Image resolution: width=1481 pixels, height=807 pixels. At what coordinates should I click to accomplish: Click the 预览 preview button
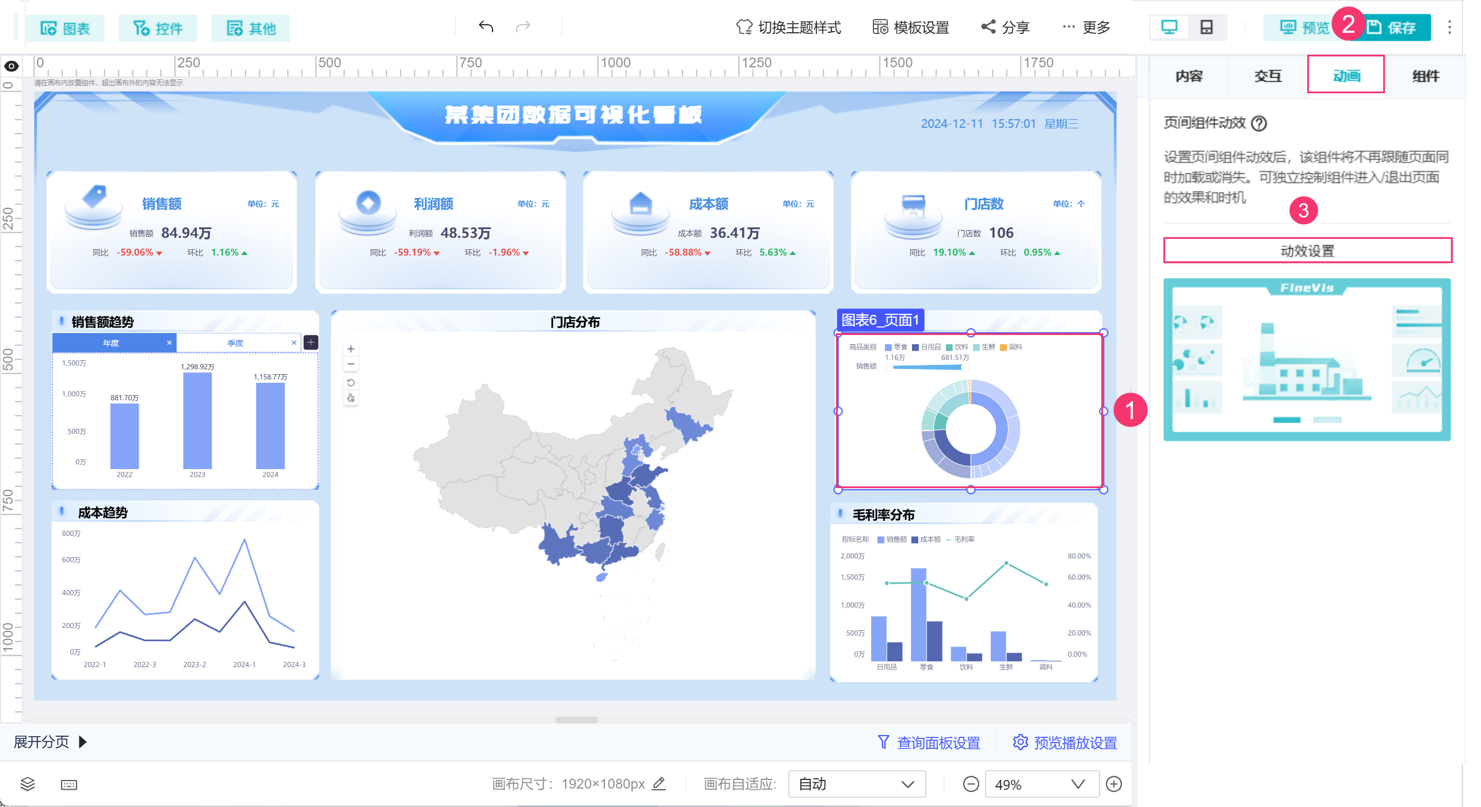pos(1304,28)
